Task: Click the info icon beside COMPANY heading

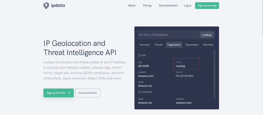Action: (139, 92)
